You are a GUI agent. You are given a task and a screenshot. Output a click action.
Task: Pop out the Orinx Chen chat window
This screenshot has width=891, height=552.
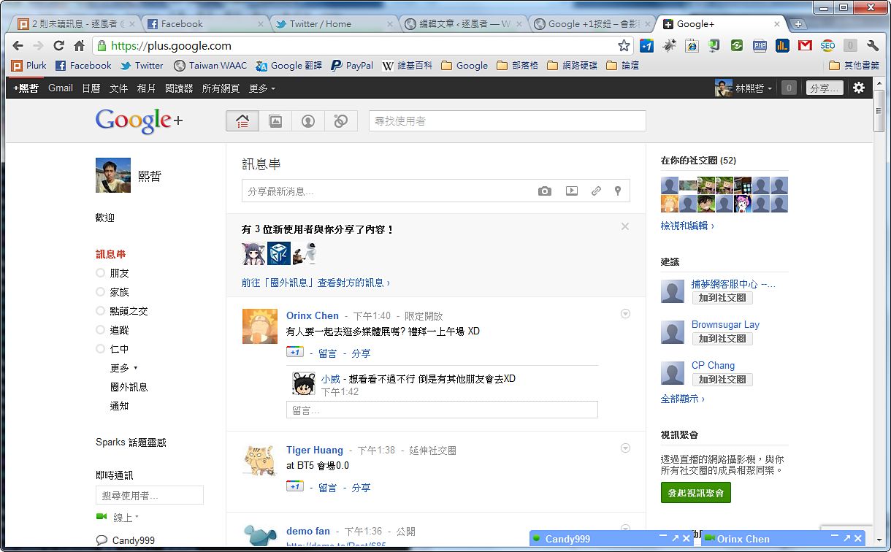[x=846, y=538]
